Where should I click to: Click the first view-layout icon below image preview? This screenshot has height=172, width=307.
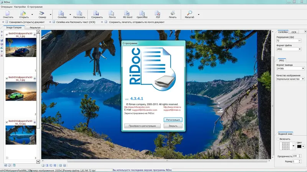(43, 166)
